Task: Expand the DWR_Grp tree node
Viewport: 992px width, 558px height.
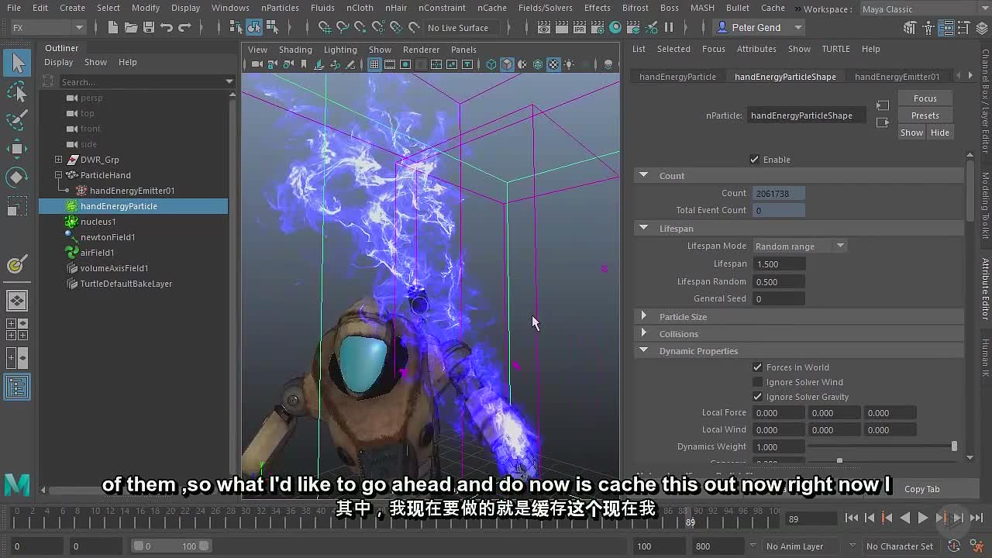Action: (x=58, y=160)
